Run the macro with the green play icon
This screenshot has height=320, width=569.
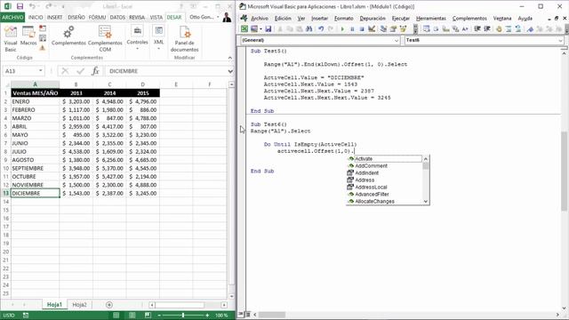tap(342, 29)
